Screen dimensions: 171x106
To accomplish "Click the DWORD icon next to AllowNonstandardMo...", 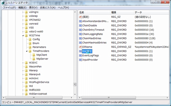I will point(80,21).
